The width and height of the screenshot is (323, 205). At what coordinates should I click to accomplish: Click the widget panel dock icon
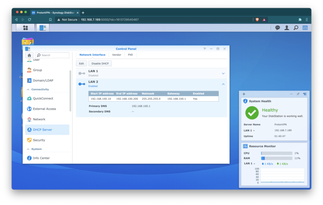point(305,94)
